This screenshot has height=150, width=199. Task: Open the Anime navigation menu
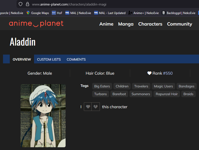click(106, 24)
